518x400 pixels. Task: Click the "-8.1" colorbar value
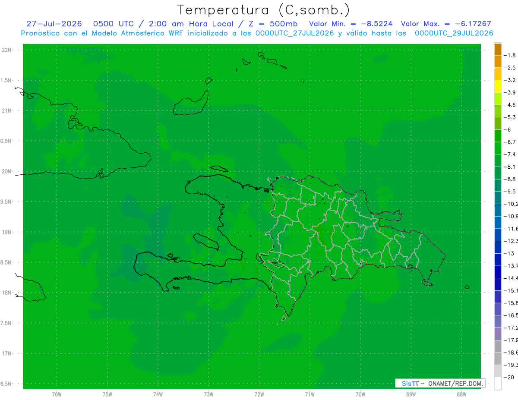point(510,167)
